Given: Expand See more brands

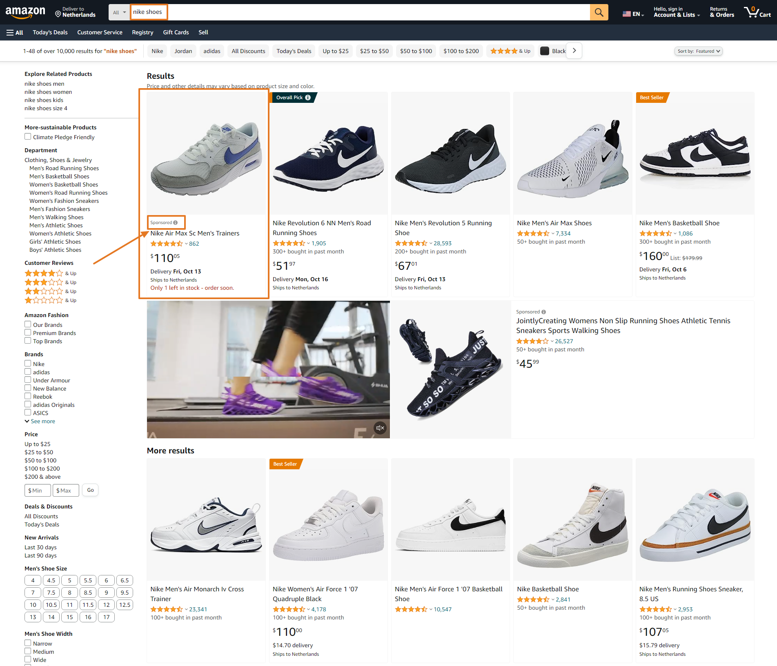Looking at the screenshot, I should point(40,421).
